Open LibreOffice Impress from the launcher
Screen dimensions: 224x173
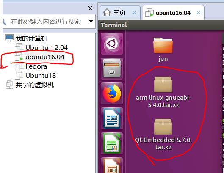point(112,165)
